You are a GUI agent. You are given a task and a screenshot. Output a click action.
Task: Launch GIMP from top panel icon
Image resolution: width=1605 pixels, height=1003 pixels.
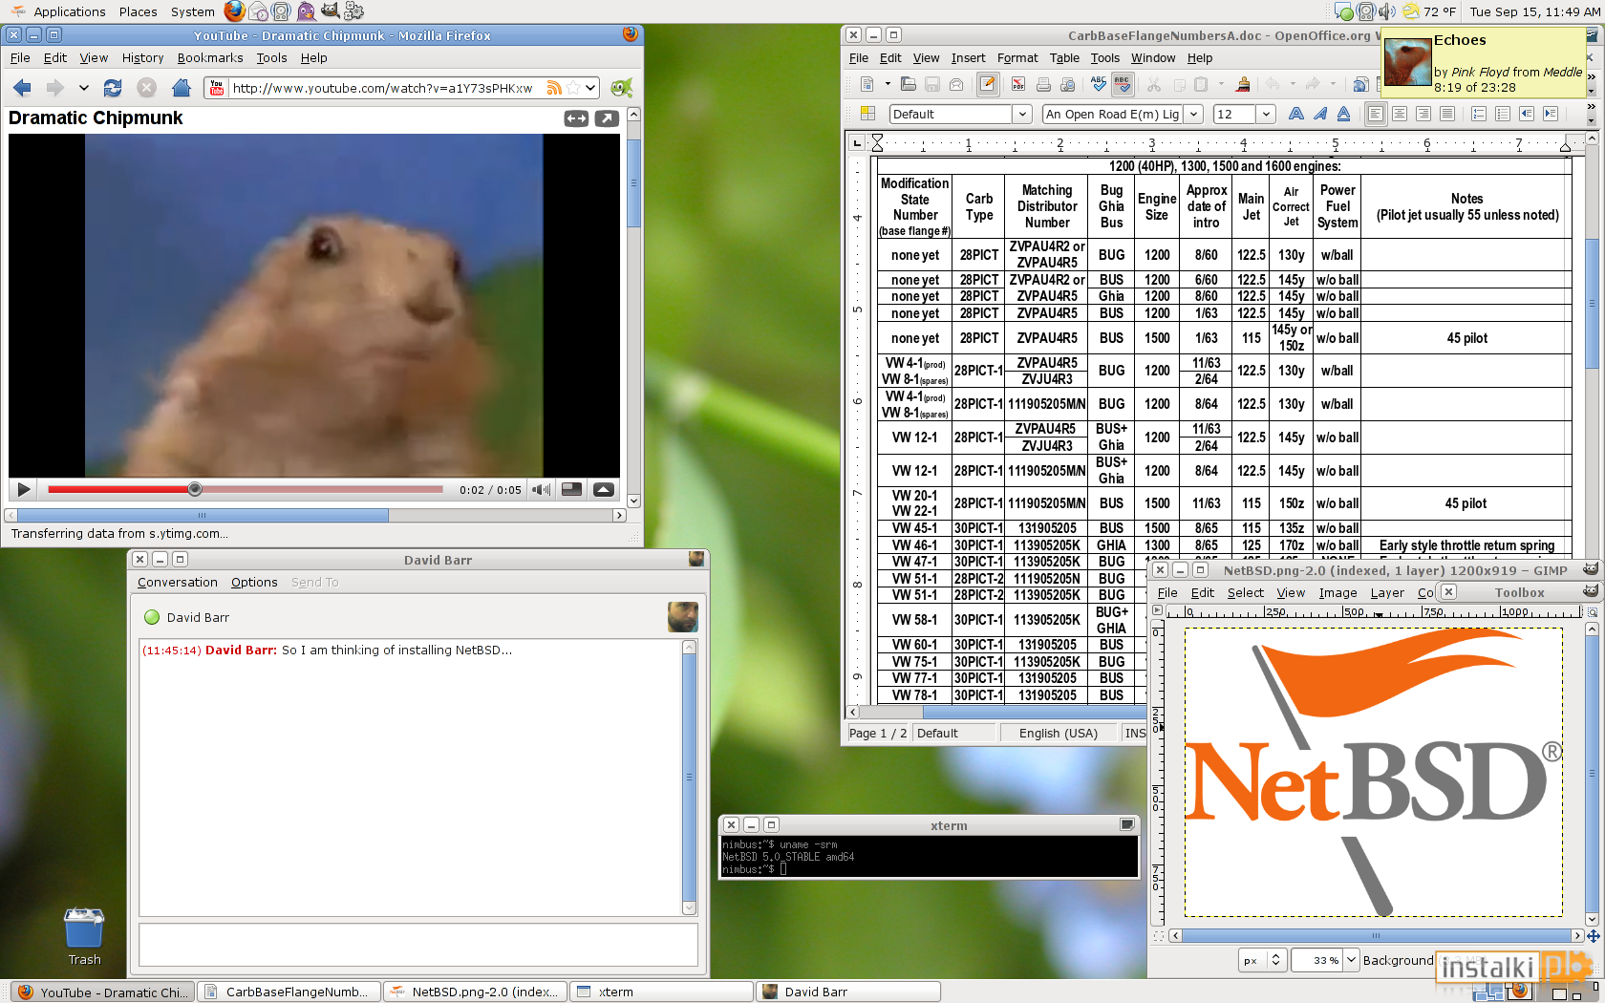click(x=331, y=11)
